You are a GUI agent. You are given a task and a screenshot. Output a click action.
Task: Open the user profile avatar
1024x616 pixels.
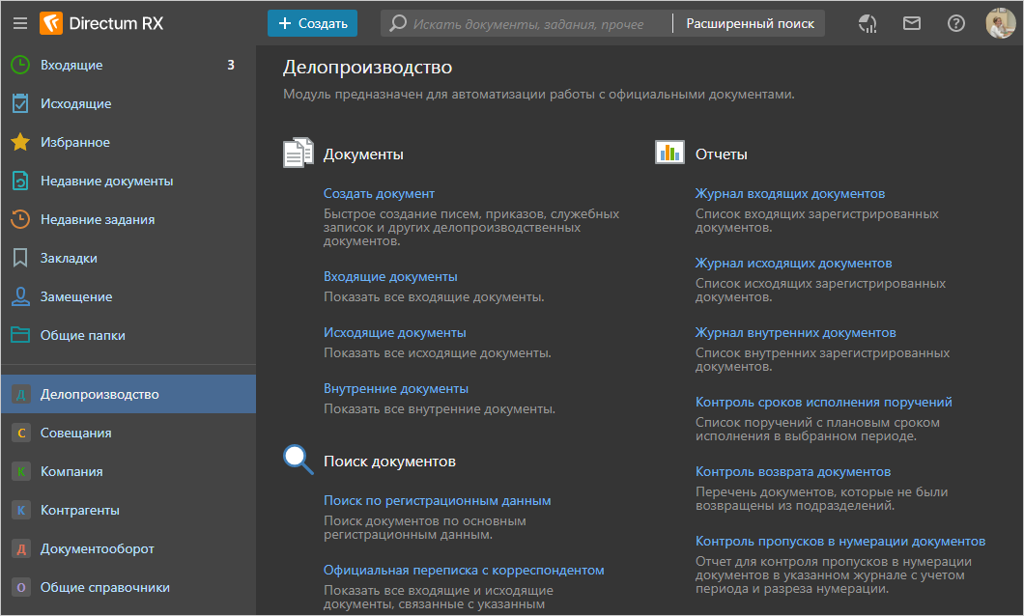(x=1000, y=23)
